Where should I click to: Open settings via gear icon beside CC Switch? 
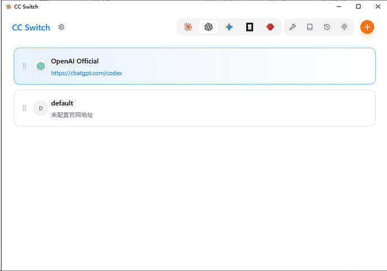click(x=61, y=27)
